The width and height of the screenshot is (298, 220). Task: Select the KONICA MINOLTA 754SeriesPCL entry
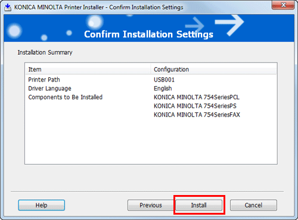[197, 97]
